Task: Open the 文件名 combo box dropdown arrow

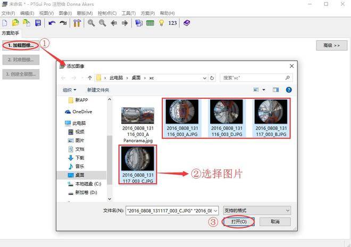Action: (x=215, y=210)
